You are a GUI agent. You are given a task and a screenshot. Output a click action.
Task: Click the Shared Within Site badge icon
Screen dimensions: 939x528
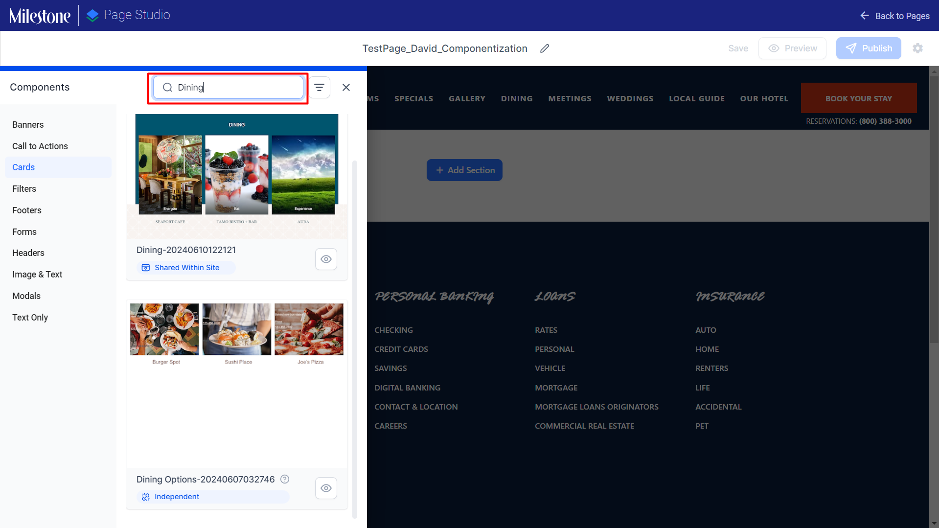[145, 268]
